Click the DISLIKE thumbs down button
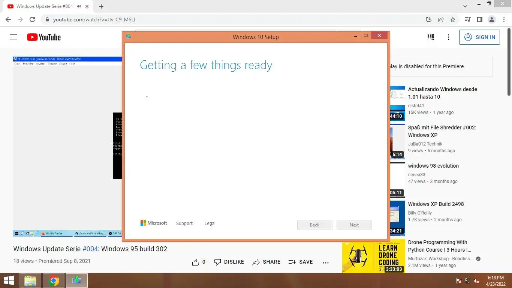Screen dimensions: 512x288 pyautogui.click(x=229, y=262)
